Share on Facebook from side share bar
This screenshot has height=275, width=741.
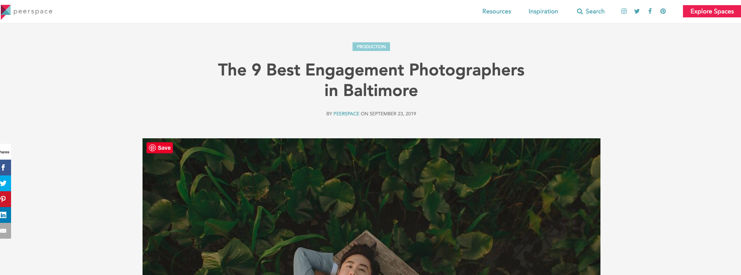pyautogui.click(x=5, y=168)
